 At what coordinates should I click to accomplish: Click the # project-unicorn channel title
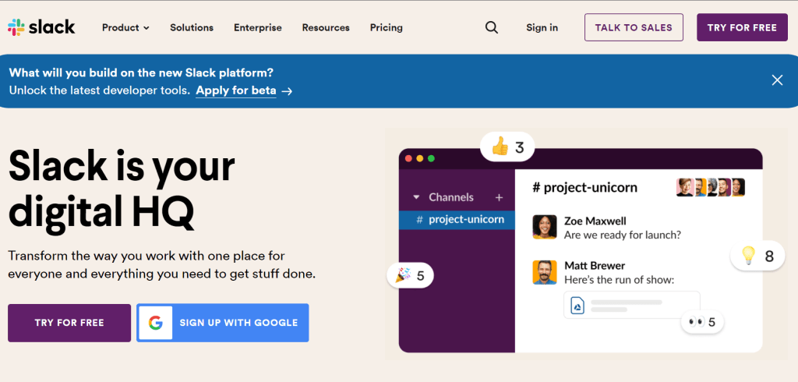coord(584,187)
